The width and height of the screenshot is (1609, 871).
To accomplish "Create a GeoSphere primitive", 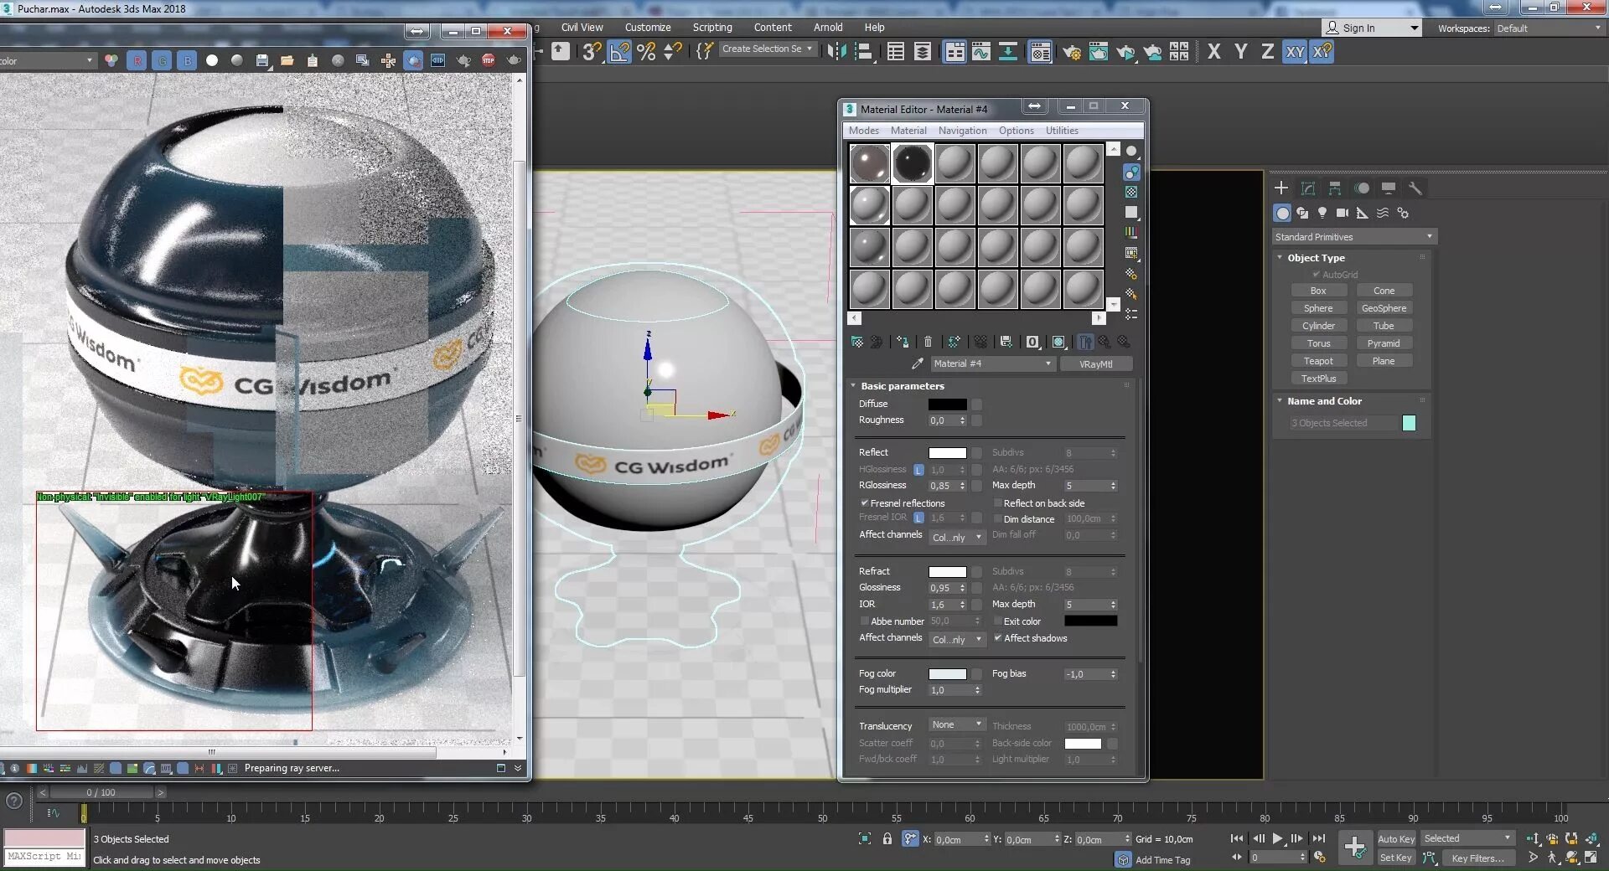I will pos(1384,308).
